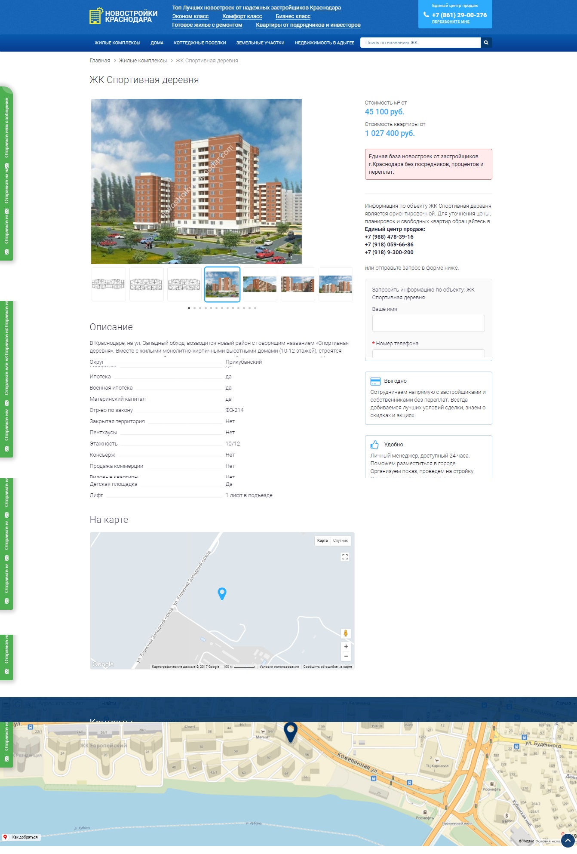Select the last building thumbnail in the strip
This screenshot has width=577, height=854.
click(336, 284)
